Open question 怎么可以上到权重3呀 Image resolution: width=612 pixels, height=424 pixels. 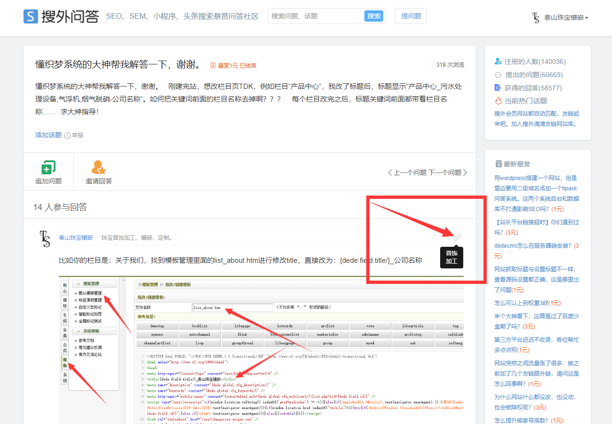[527, 303]
